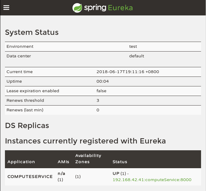The image size is (206, 191).
Task: Click the Application column header
Action: point(21,162)
